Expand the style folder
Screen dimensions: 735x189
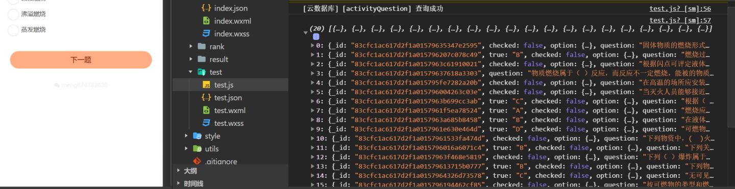tap(186, 136)
